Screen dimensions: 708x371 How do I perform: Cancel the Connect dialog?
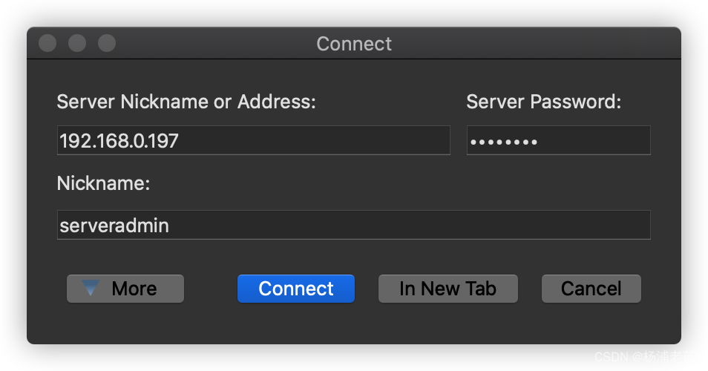(x=591, y=289)
